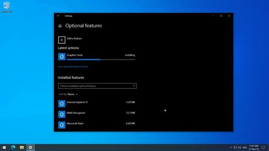The image size is (269, 151).
Task: Click the Add a feature label
Action: pos(74,39)
